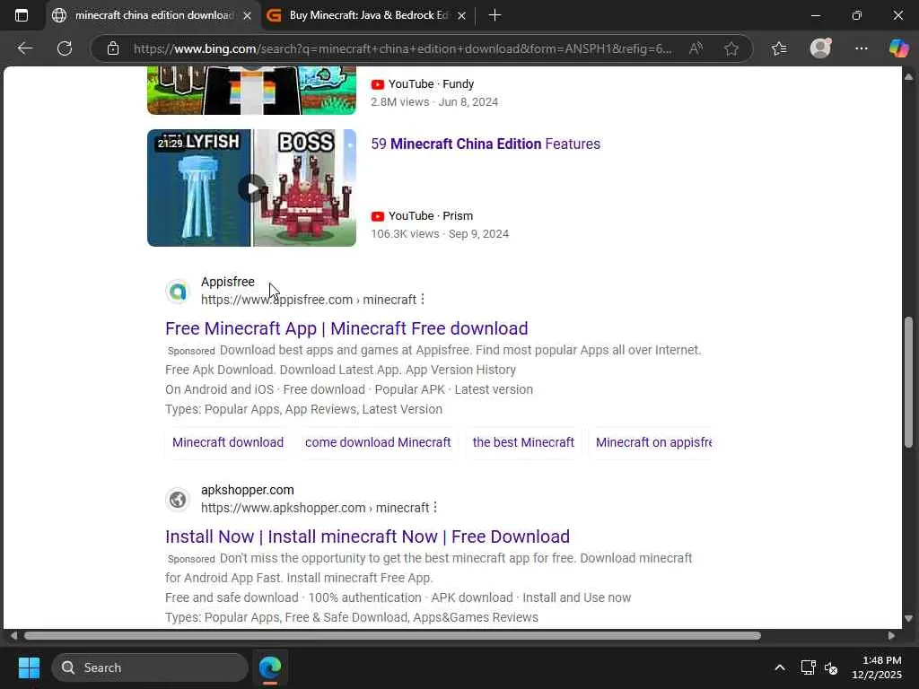Open a new browser tab
The image size is (919, 689).
tap(495, 15)
